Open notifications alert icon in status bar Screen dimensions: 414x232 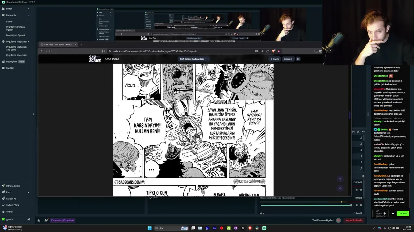coord(46,220)
